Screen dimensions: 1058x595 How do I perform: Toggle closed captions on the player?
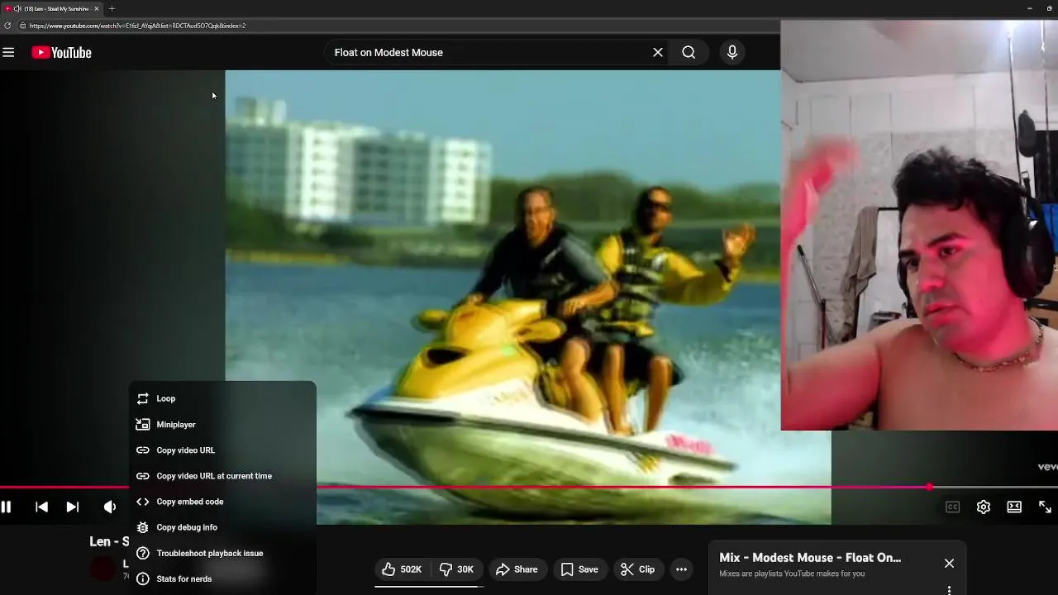[x=952, y=507]
